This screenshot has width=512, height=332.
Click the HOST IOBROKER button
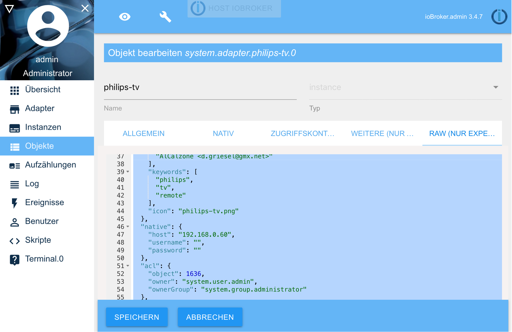234,8
